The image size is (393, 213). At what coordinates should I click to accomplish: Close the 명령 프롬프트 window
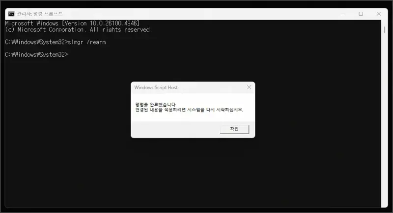tap(379, 14)
